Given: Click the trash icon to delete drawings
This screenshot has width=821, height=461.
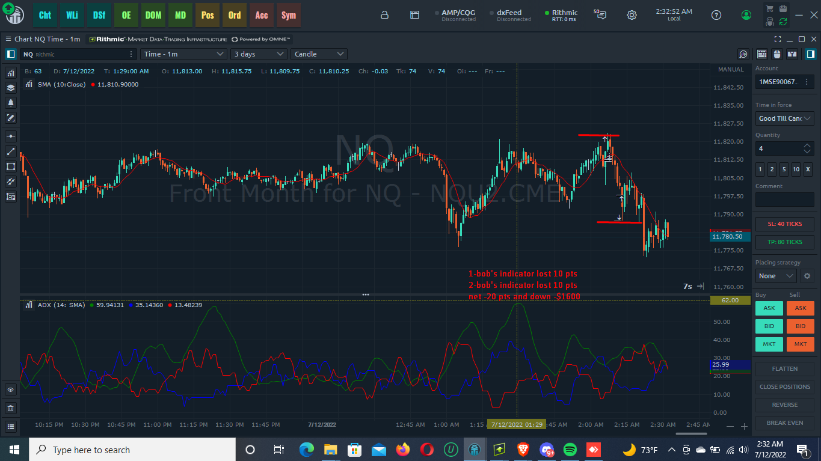Looking at the screenshot, I should pos(11,408).
